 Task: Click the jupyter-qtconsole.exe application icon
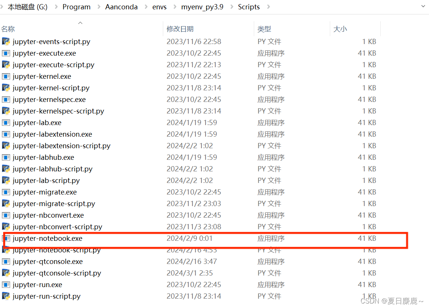click(6, 261)
